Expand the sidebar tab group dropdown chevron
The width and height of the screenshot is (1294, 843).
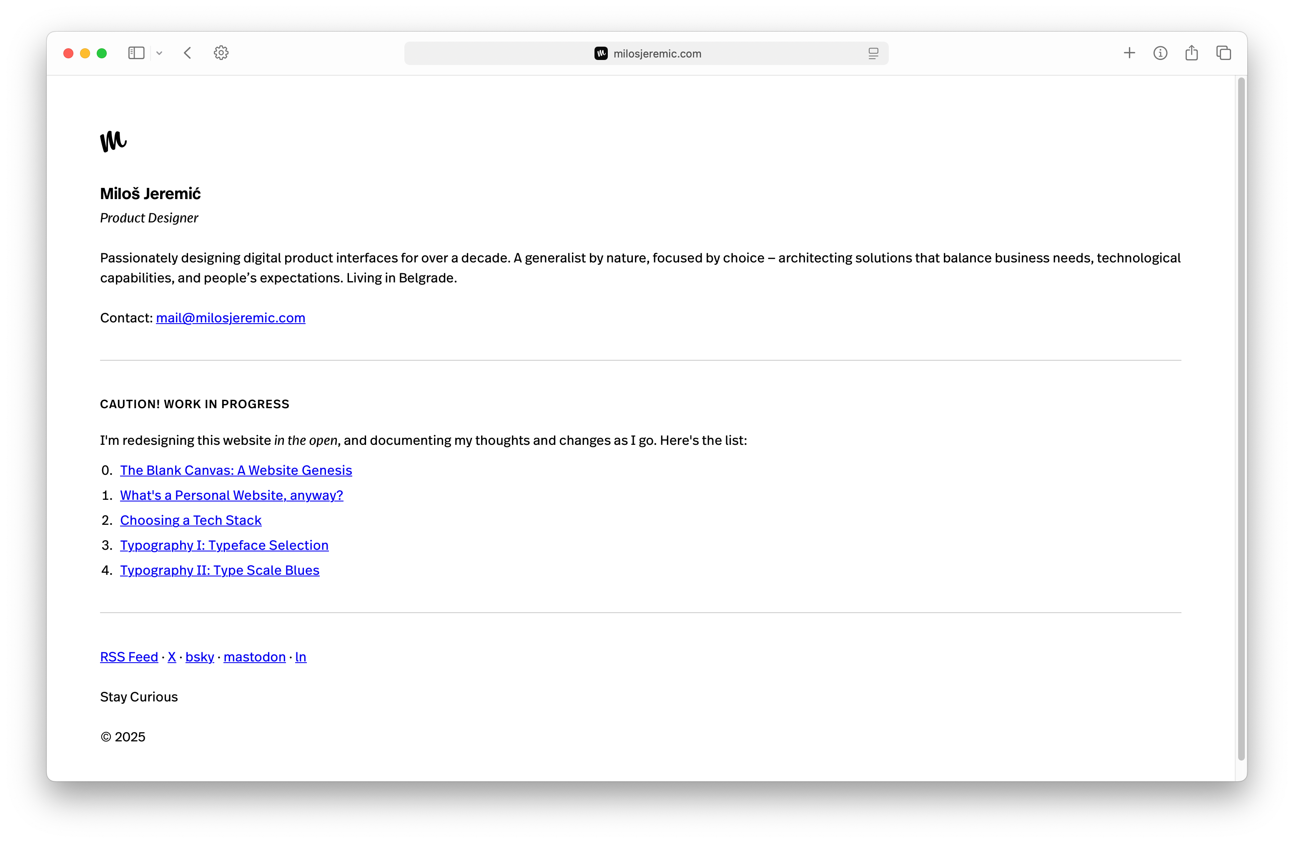click(x=159, y=53)
